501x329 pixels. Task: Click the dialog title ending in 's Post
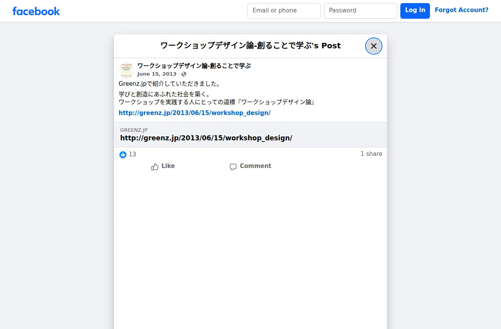coord(250,46)
